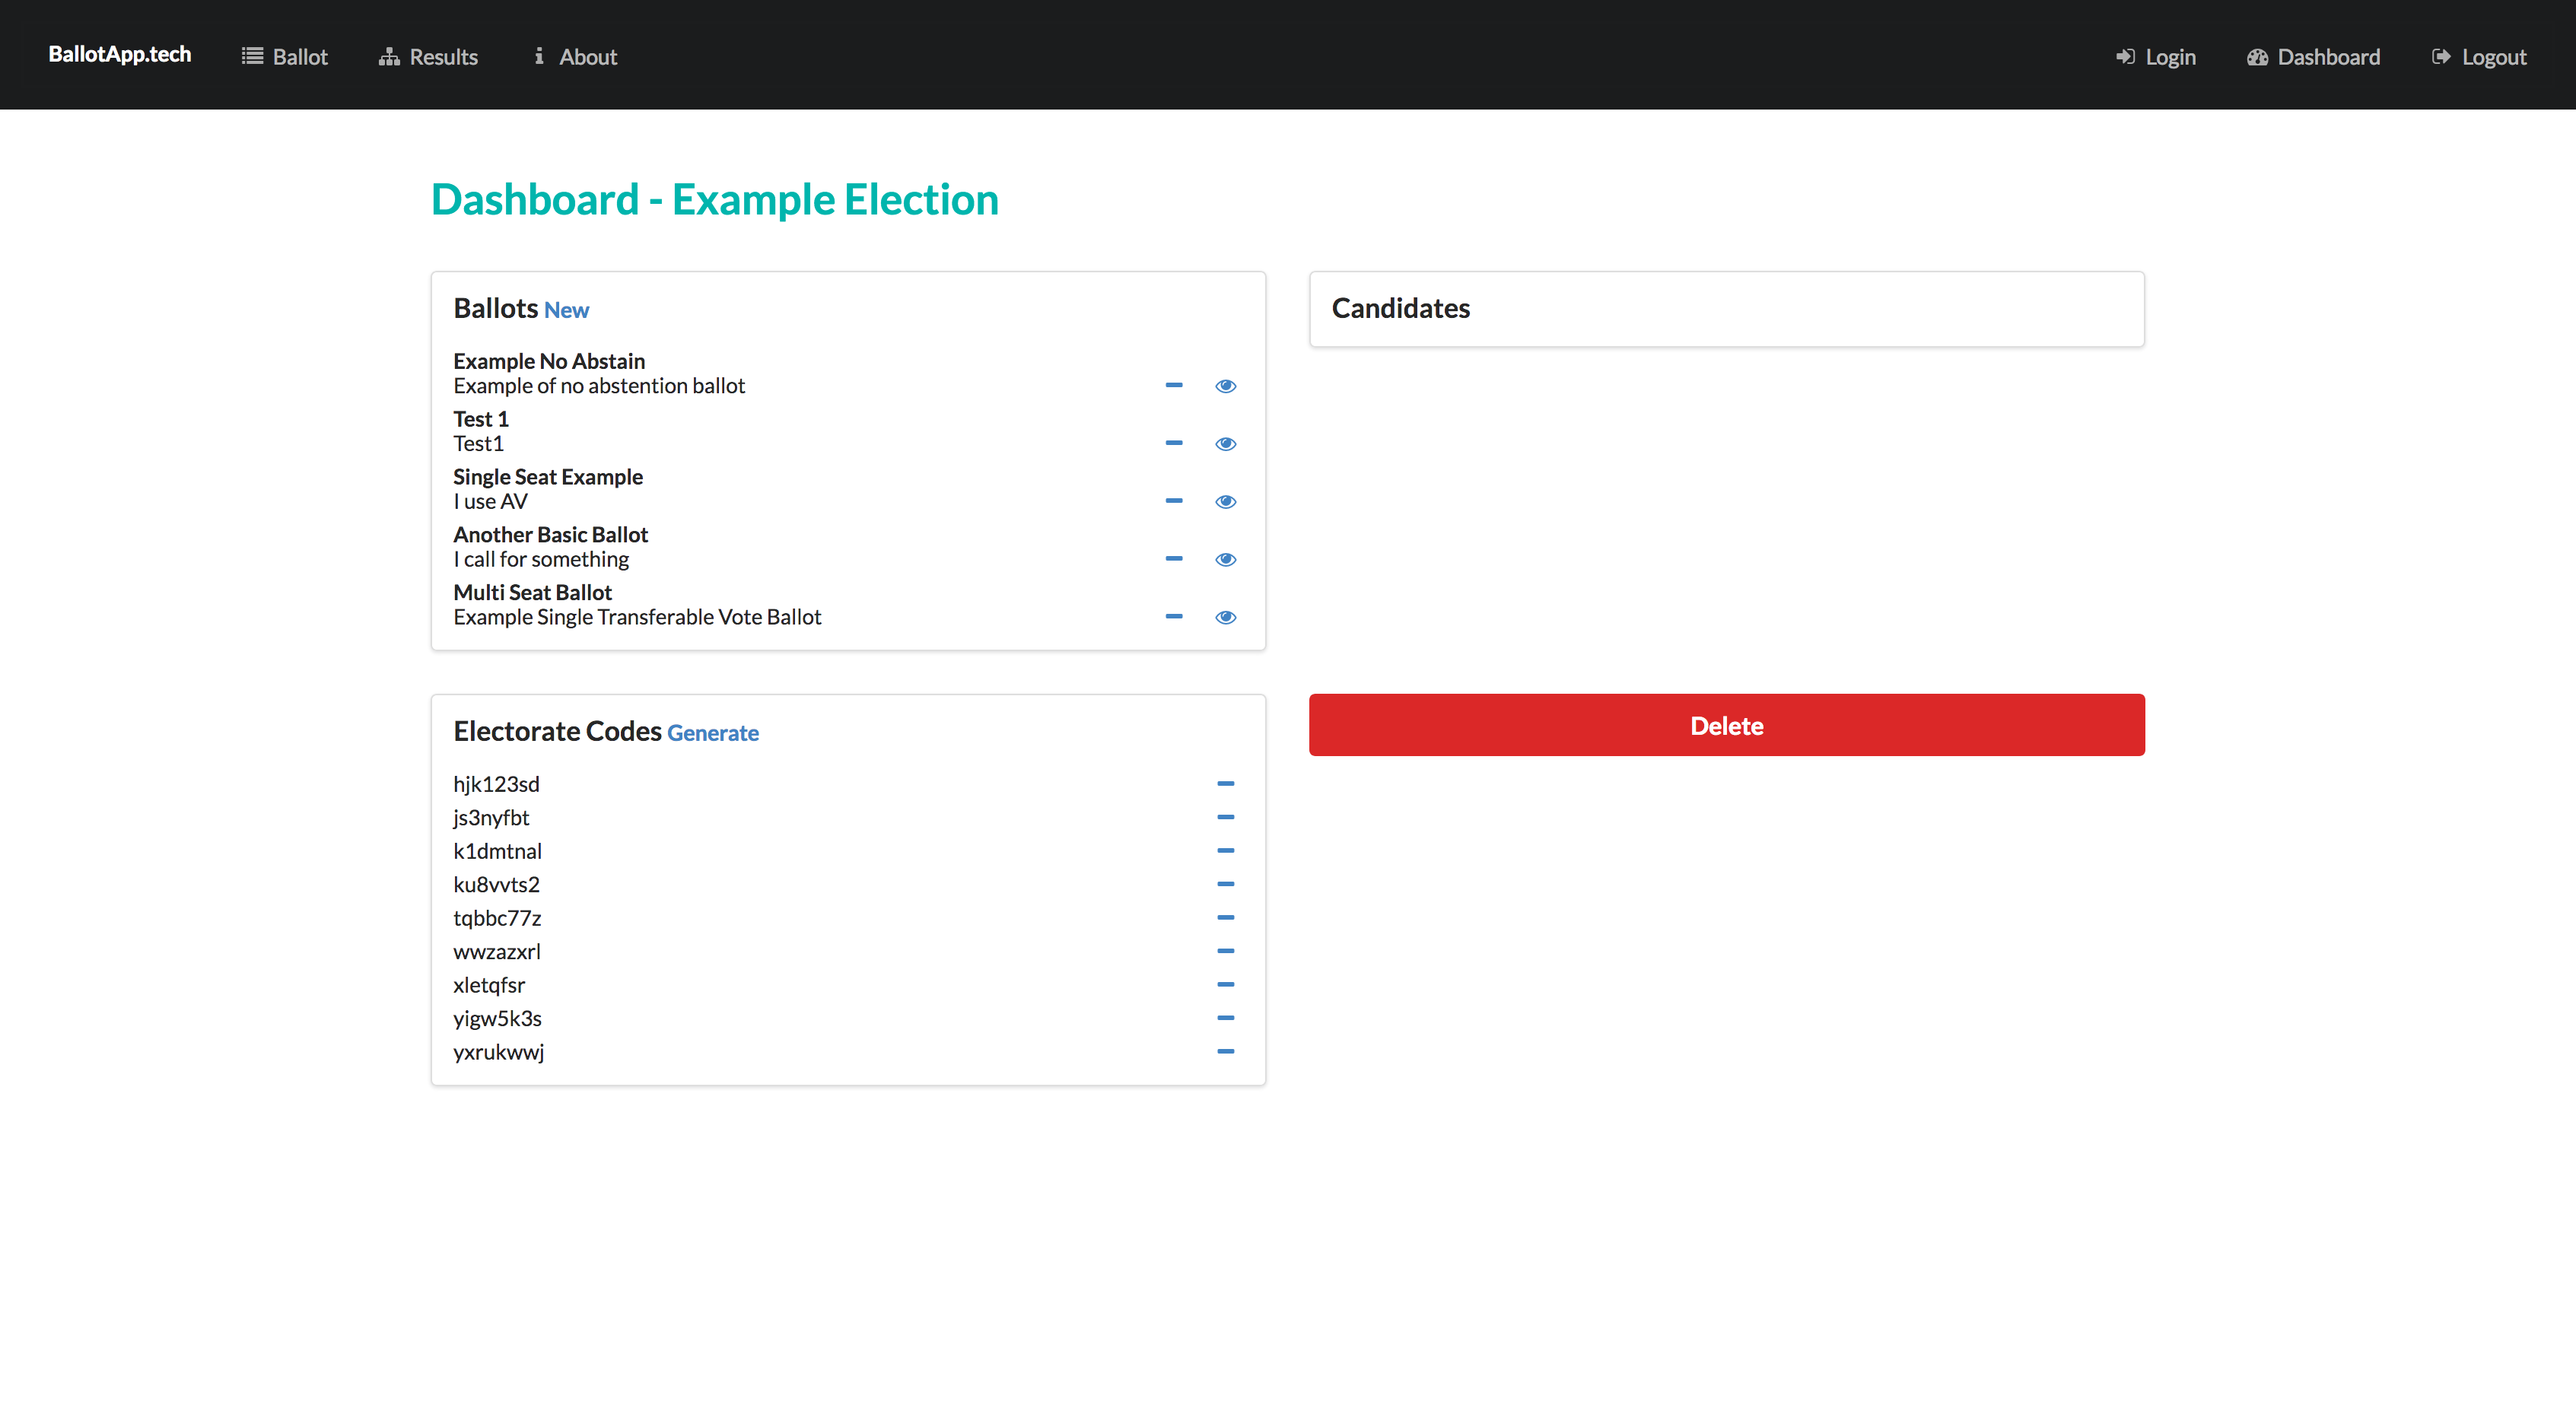Remove electorate code hjk123sd
The image size is (2576, 1424).
point(1225,783)
